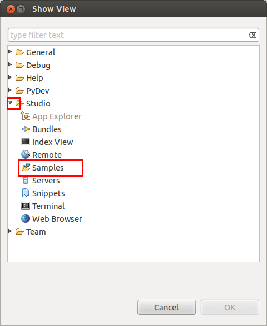This screenshot has width=267, height=326.
Task: Expand the General category
Action: tap(10, 52)
